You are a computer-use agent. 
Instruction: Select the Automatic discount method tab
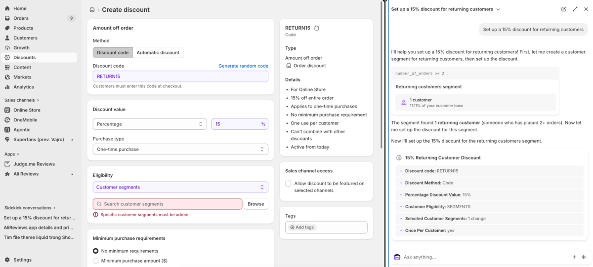[158, 52]
